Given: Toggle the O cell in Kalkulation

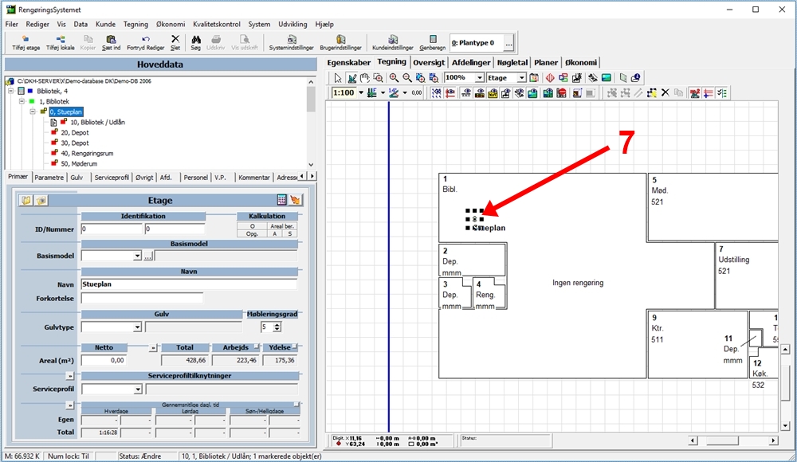Looking at the screenshot, I should pyautogui.click(x=252, y=226).
